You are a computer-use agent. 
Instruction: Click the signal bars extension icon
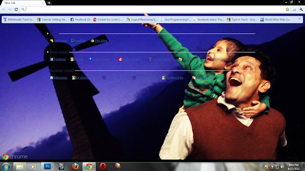pos(295,9)
